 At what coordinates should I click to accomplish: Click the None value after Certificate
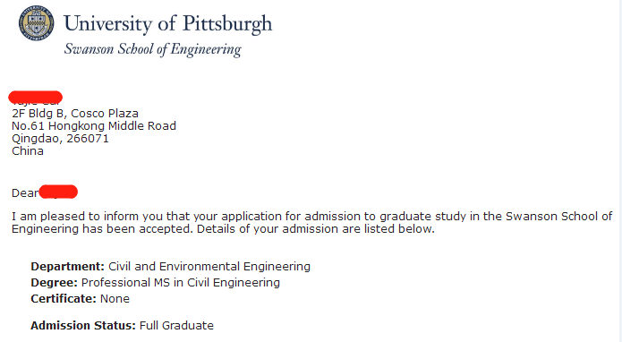(x=115, y=299)
